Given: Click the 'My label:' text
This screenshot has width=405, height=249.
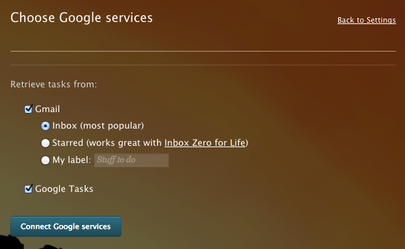Looking at the screenshot, I should click(72, 160).
